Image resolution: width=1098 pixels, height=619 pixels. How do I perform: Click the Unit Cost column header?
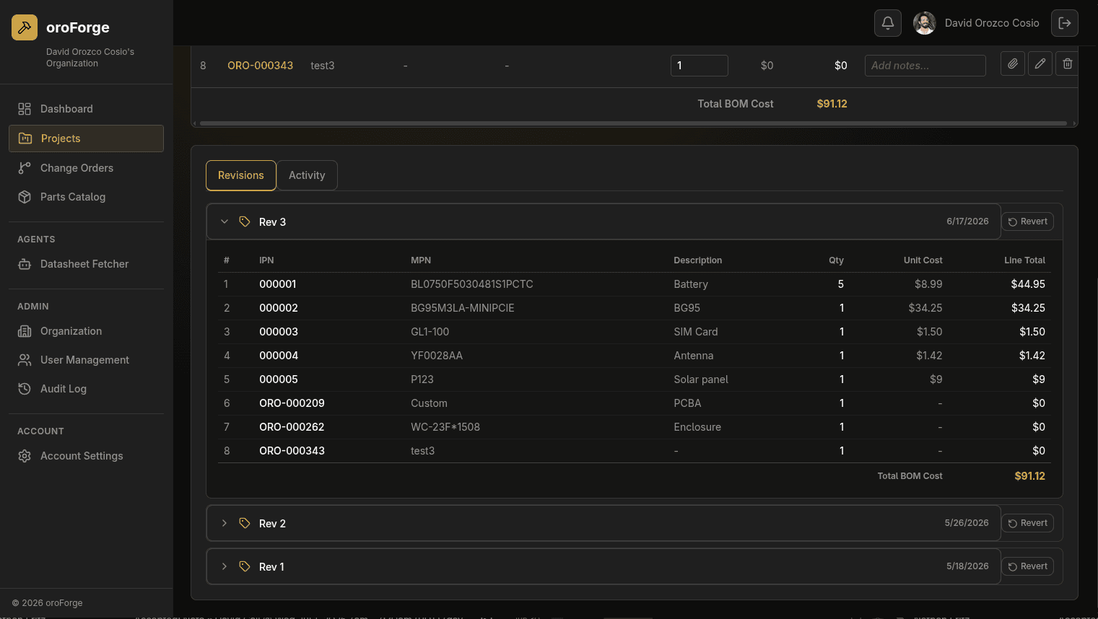923,260
